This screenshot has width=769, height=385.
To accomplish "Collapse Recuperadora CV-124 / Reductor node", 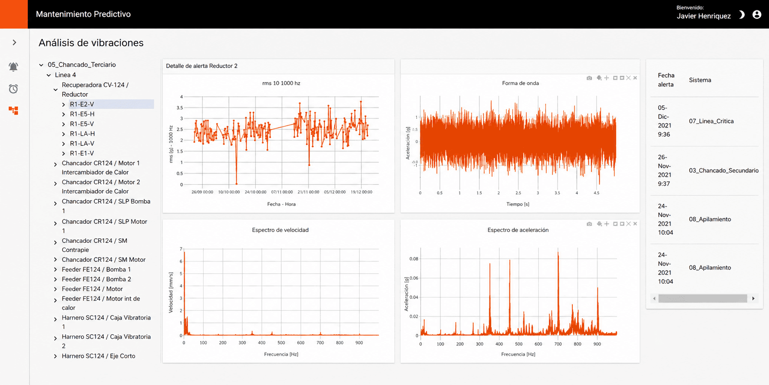I will coord(56,90).
